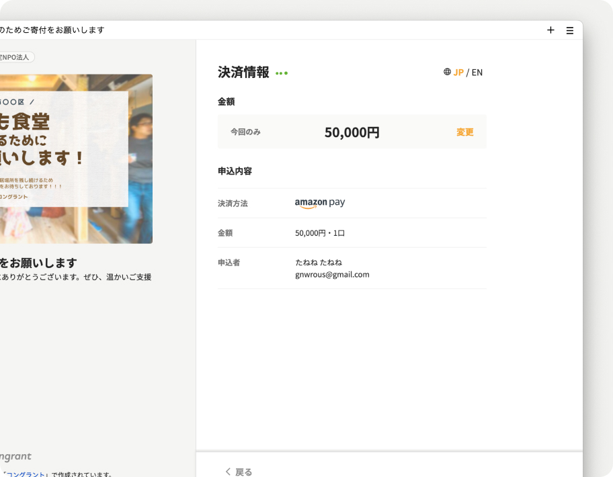
Task: Click the 決済方法 row label
Action: coord(233,204)
